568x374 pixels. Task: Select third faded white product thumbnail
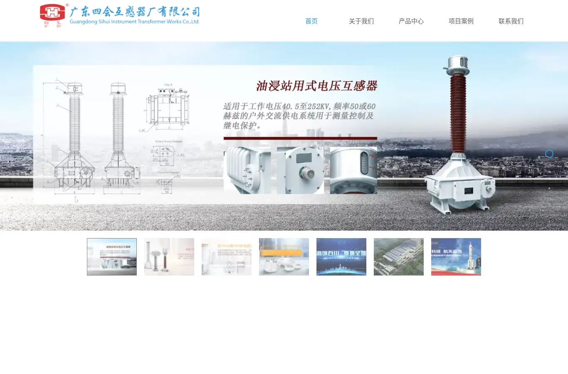coord(227,257)
